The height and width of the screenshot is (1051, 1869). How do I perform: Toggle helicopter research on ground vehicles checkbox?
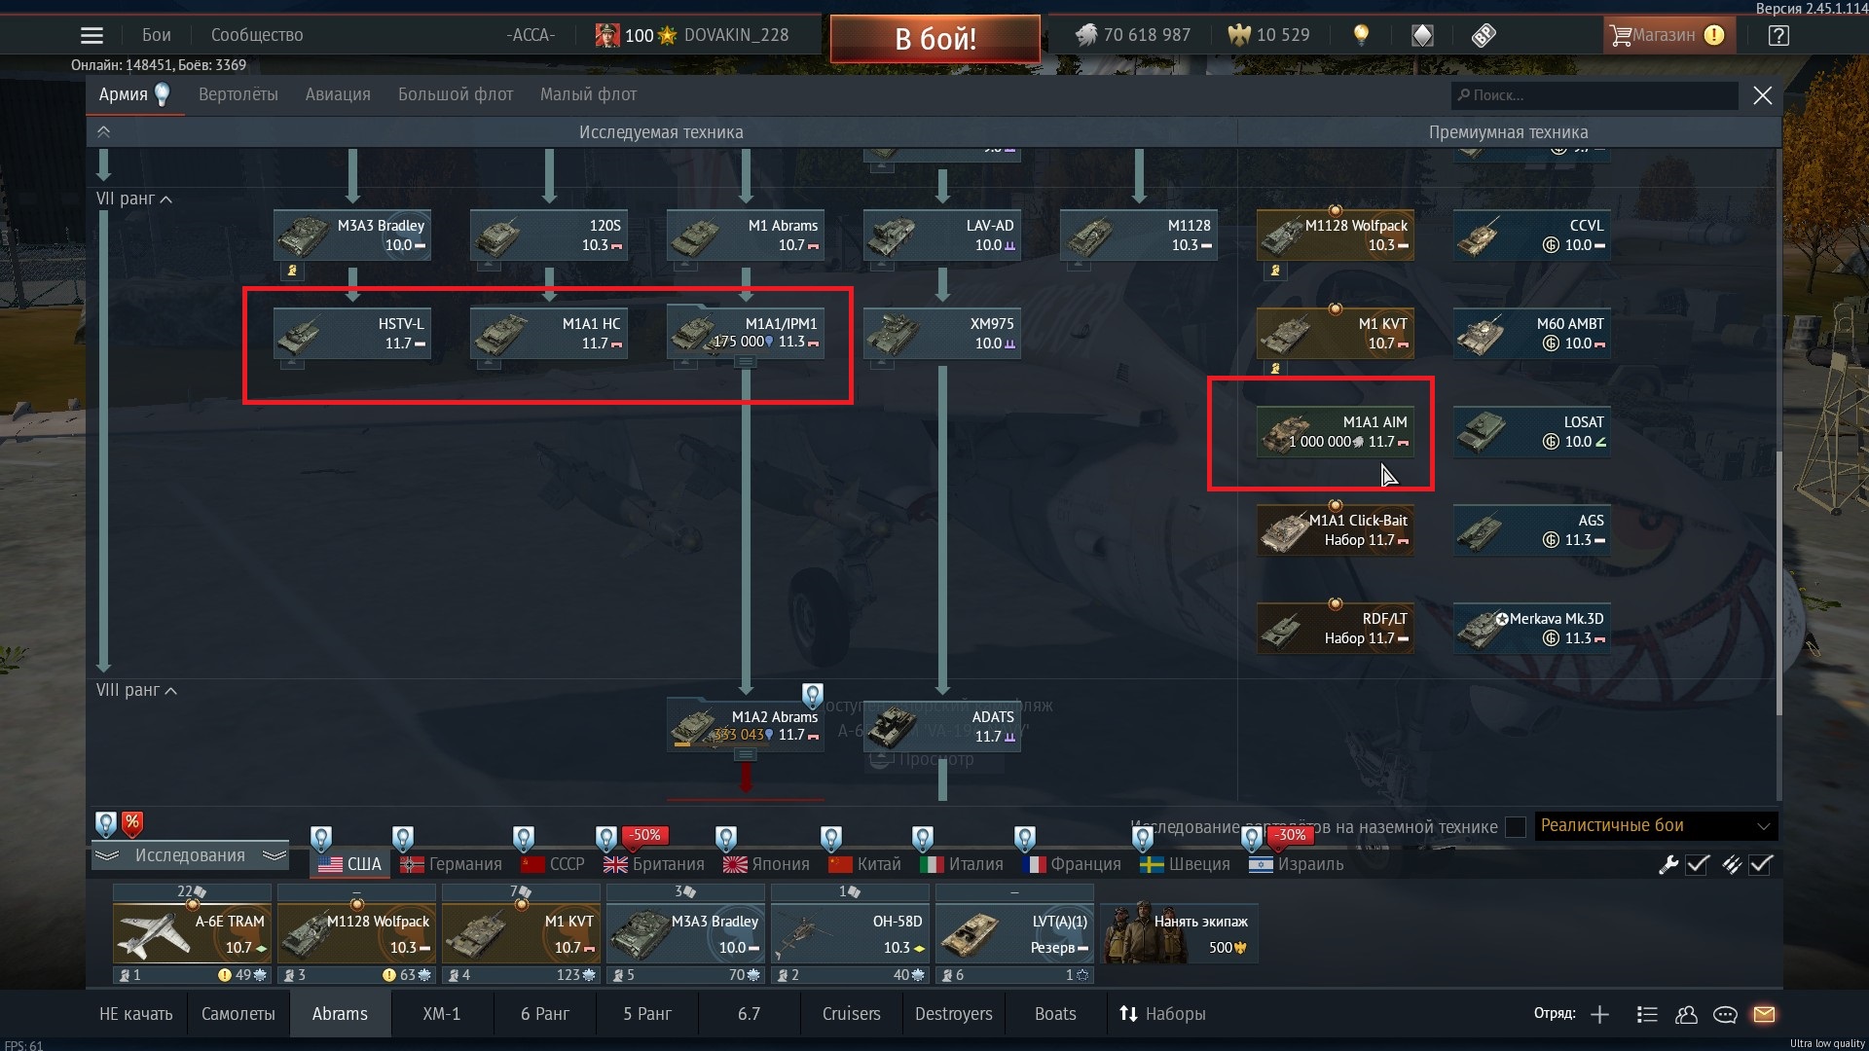(x=1515, y=827)
